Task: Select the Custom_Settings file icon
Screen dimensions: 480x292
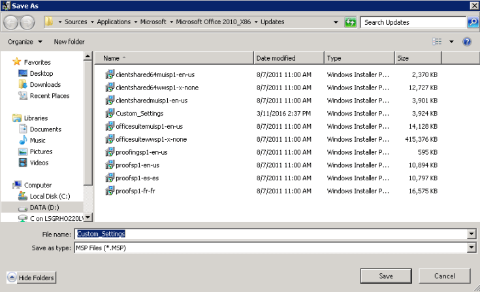Action: tap(110, 114)
